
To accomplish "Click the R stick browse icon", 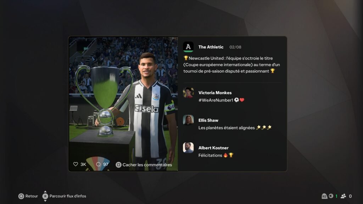I will (x=45, y=196).
